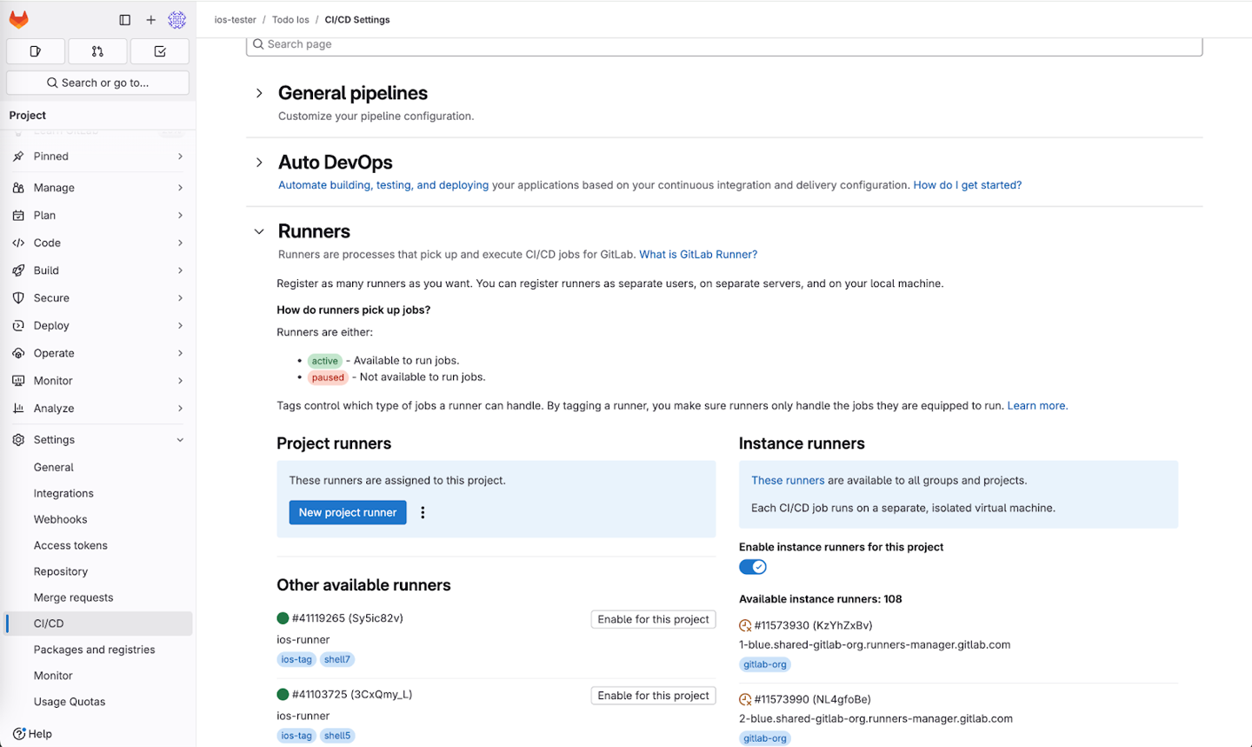
Task: Click the Plan calendar icon
Action: point(18,216)
